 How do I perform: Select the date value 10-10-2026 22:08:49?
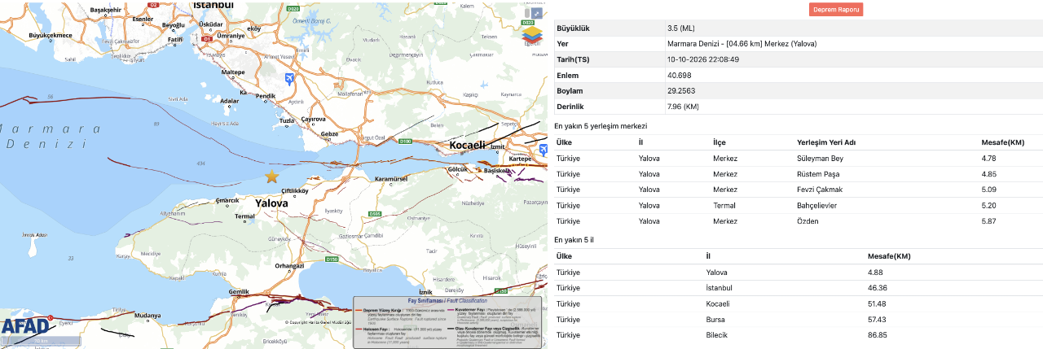[702, 59]
